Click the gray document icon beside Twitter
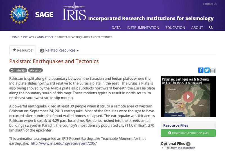This screenshot has height=151, width=225. tap(213, 71)
